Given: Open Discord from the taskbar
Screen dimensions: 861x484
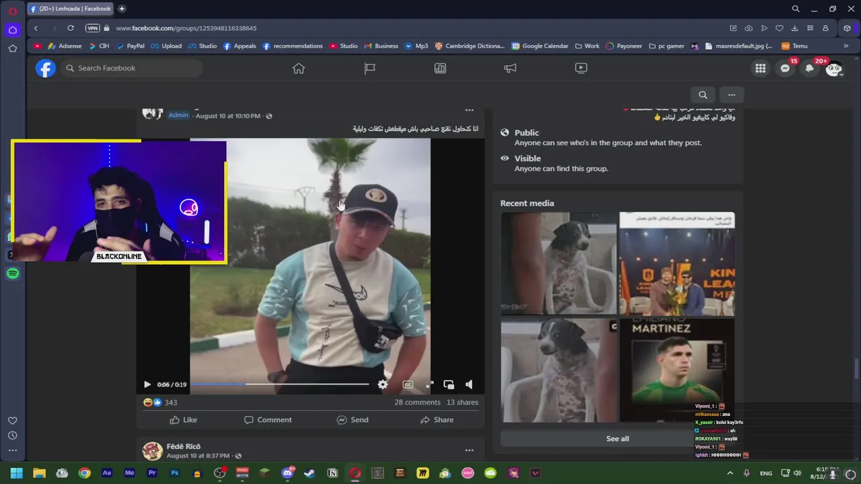Looking at the screenshot, I should [288, 473].
